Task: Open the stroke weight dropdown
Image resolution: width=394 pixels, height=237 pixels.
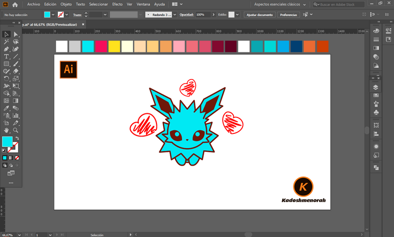Action: pyautogui.click(x=105, y=14)
